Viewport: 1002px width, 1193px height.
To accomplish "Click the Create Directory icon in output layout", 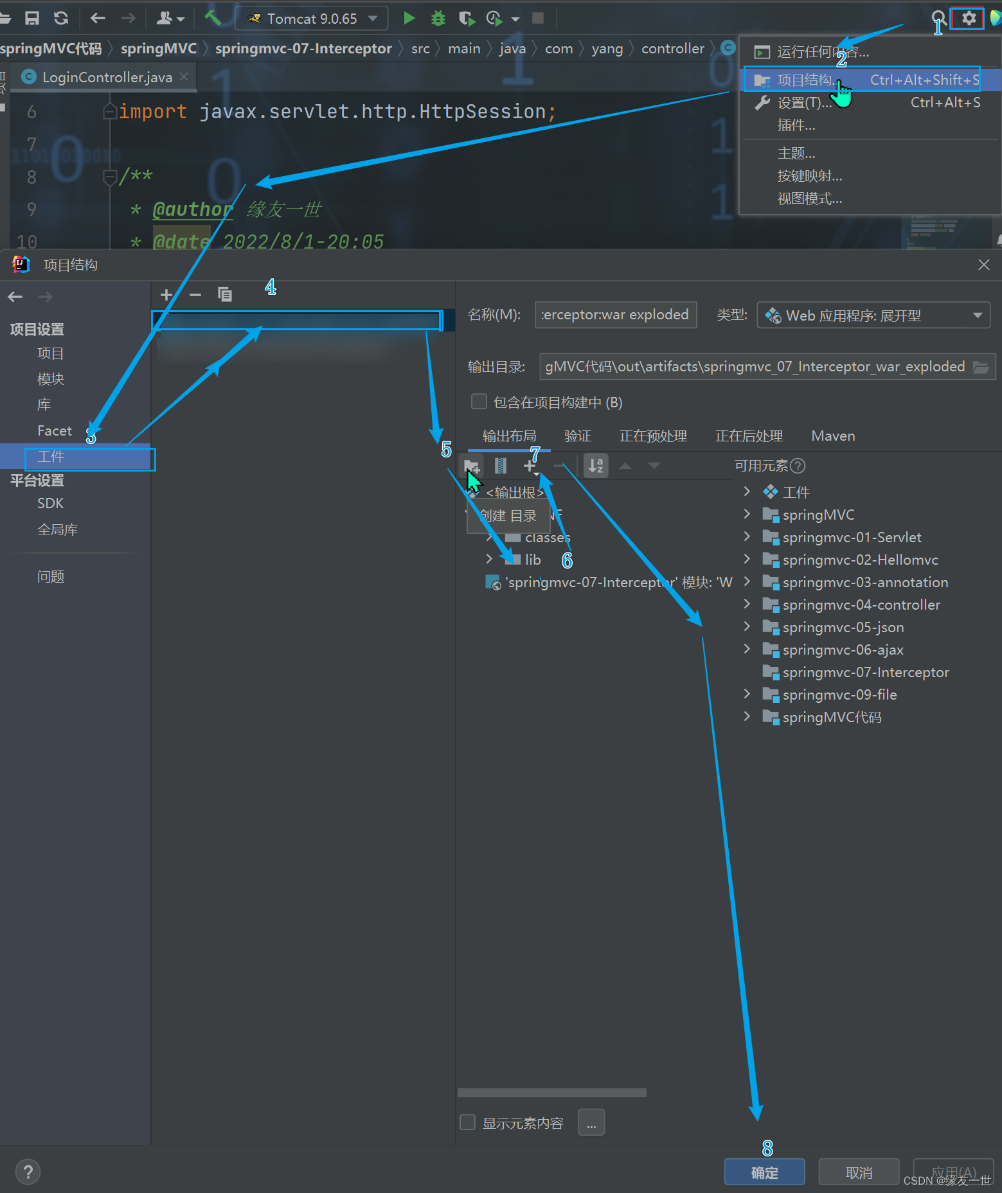I will 472,466.
